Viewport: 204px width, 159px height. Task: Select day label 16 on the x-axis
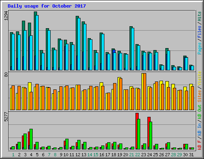[102, 155]
